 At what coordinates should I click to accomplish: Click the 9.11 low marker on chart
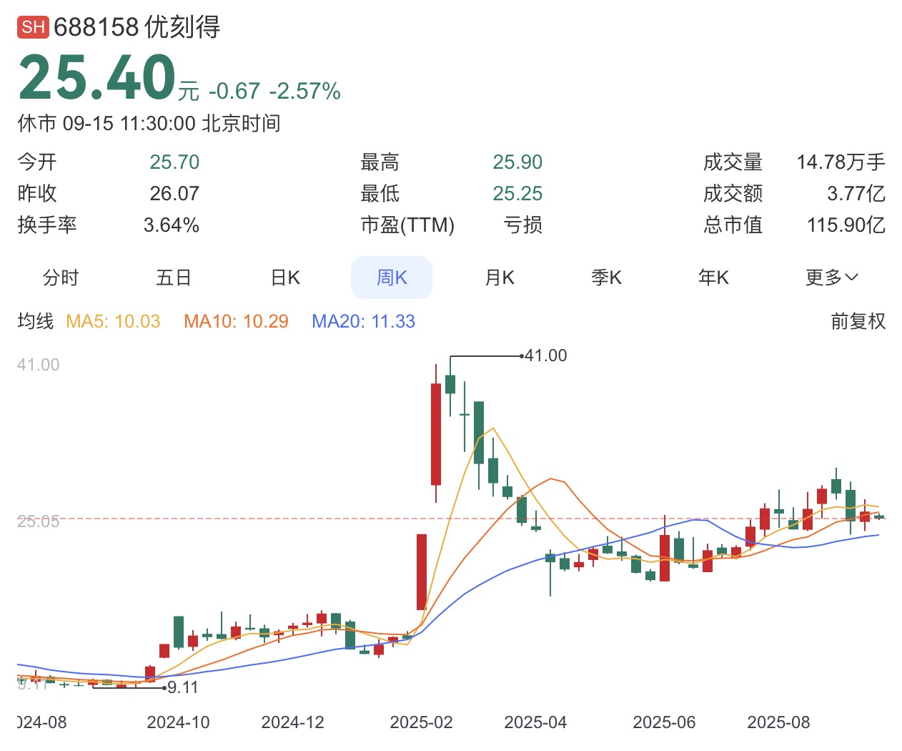click(x=182, y=687)
